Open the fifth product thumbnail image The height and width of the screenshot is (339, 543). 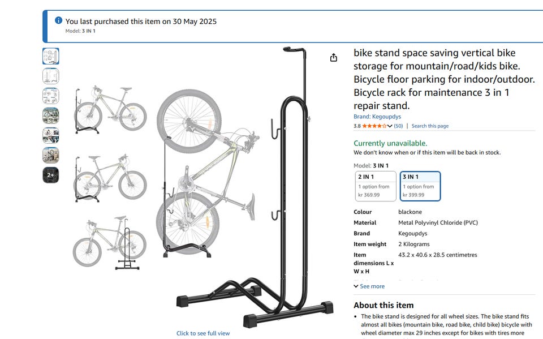point(51,135)
